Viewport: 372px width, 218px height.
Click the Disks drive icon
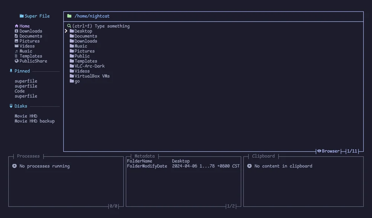11,106
